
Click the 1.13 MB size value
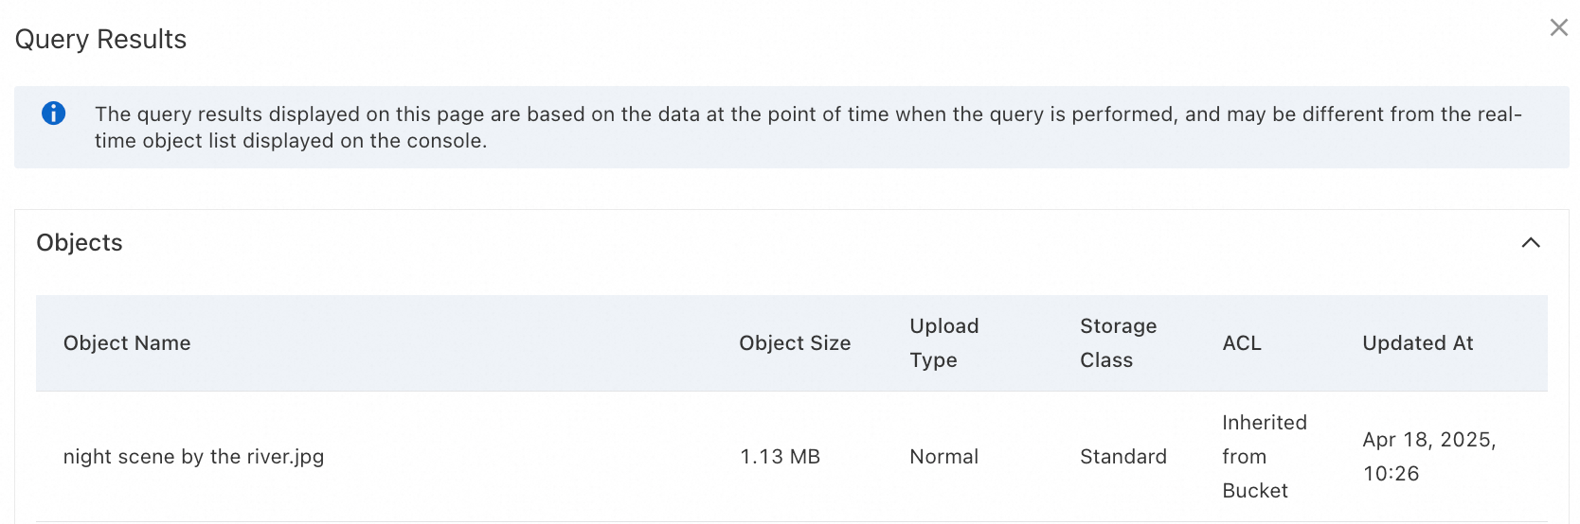click(780, 457)
